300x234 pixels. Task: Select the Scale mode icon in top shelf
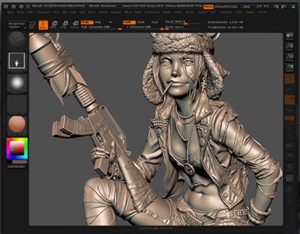coord(64,25)
